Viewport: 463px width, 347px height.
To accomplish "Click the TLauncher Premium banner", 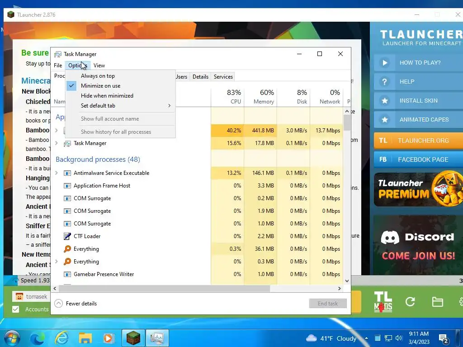I will 418,188.
